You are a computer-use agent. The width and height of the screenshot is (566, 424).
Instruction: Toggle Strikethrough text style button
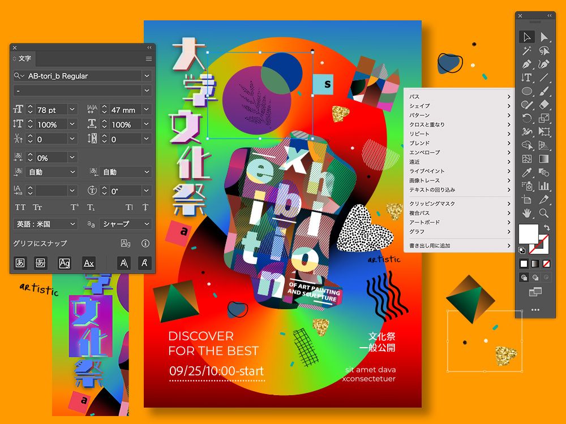[x=145, y=207]
